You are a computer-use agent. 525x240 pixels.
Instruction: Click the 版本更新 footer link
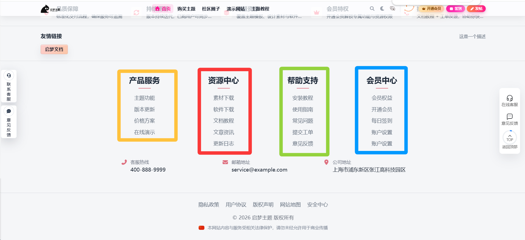point(145,109)
